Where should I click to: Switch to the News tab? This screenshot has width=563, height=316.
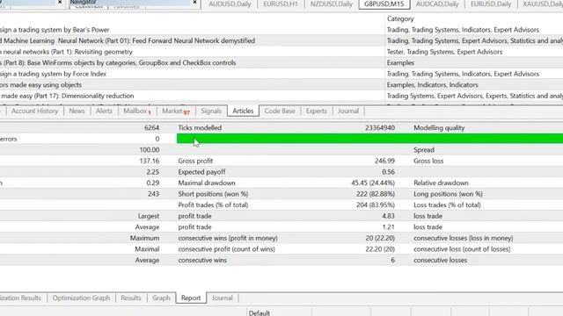click(x=77, y=111)
